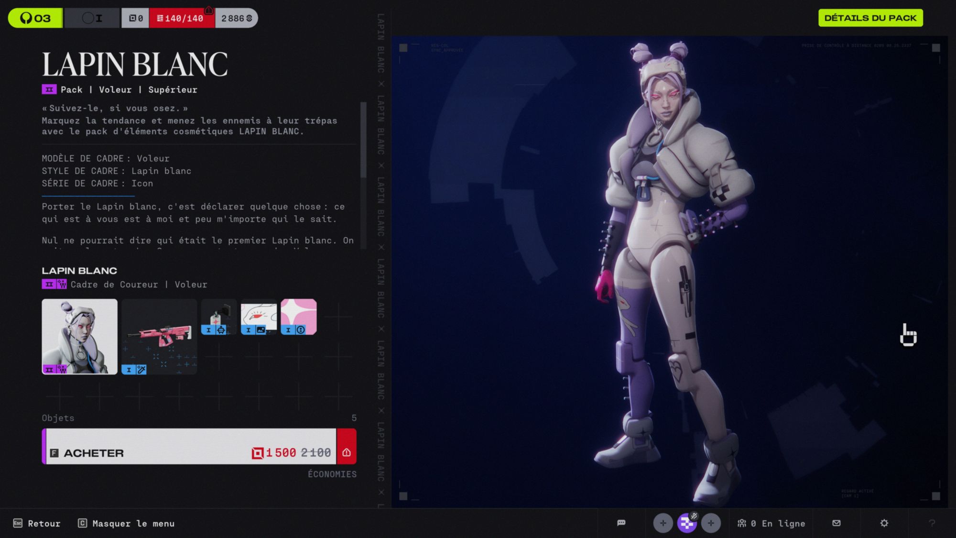Image resolution: width=956 pixels, height=538 pixels.
Task: Click the red warning icon beside Acheter
Action: click(347, 452)
